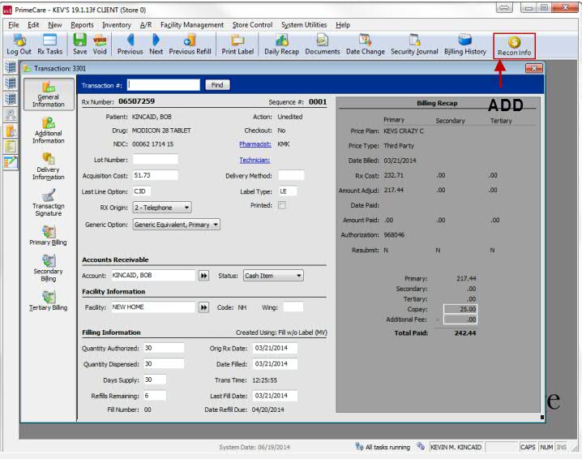
Task: Click the Label Type field
Action: pyautogui.click(x=288, y=191)
